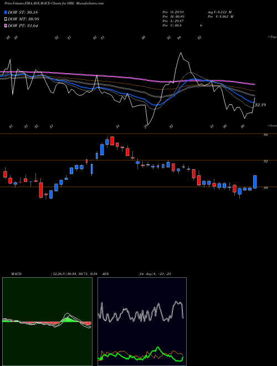
Task: Click the tallest red candle at the 34 peak
Action: pyautogui.click(x=112, y=141)
